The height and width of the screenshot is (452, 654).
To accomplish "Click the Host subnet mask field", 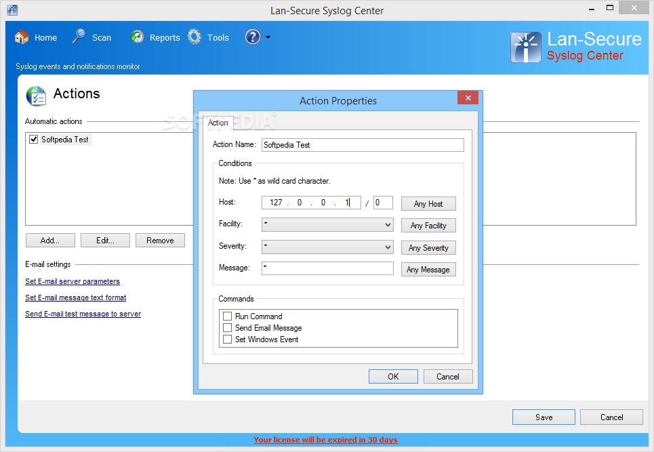I will [x=383, y=203].
